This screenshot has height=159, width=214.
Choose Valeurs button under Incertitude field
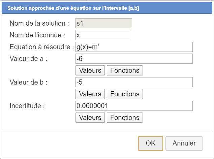[x=90, y=118]
